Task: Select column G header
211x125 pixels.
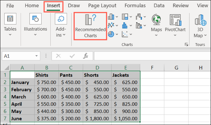Action: (x=176, y=68)
